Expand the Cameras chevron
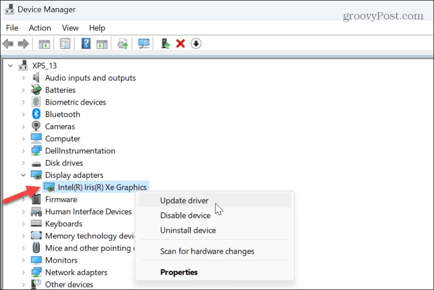Image resolution: width=434 pixels, height=290 pixels. (x=23, y=127)
